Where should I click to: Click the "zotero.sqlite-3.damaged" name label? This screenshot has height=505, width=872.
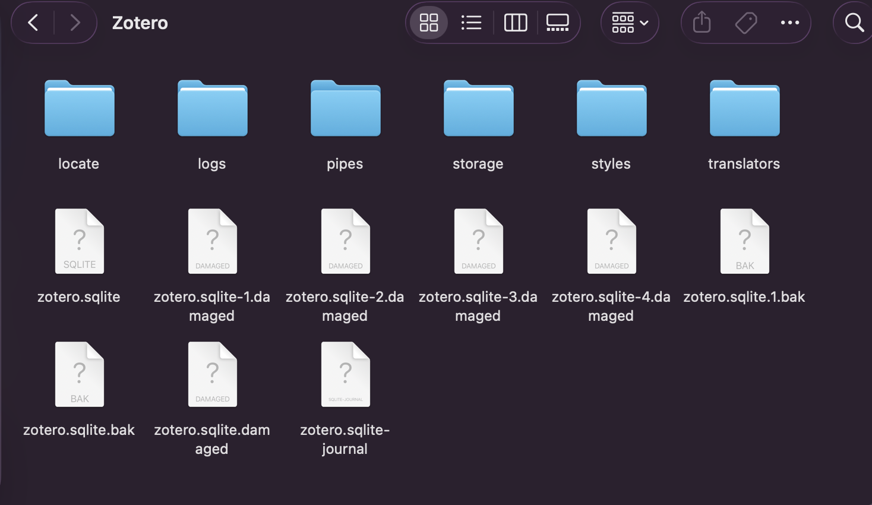coord(478,307)
